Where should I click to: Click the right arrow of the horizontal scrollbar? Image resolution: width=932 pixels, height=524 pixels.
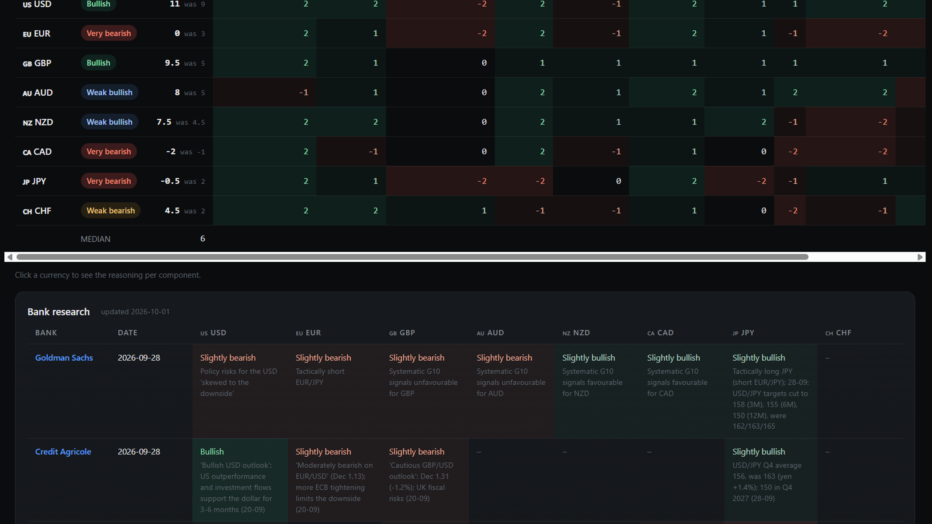pyautogui.click(x=920, y=257)
